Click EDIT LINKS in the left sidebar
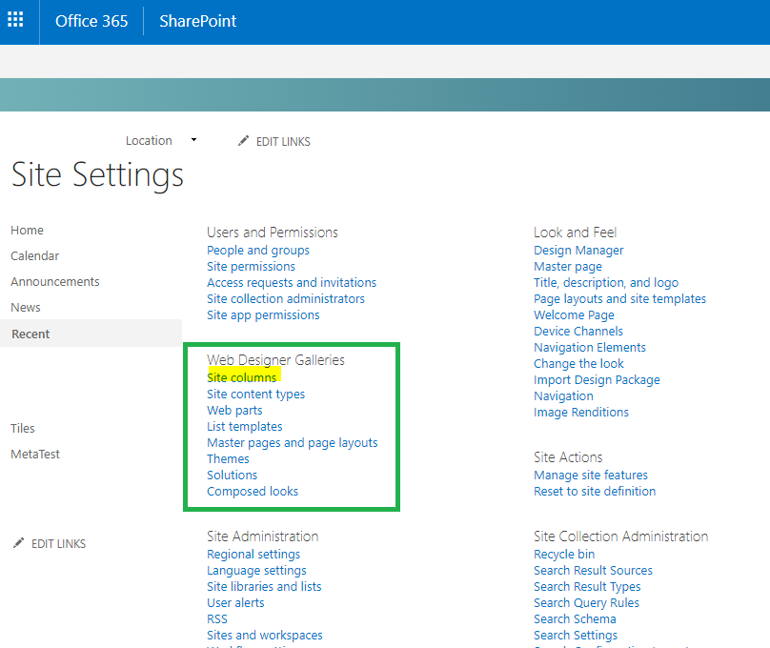Screen dimensions: 770x648 click(57, 543)
